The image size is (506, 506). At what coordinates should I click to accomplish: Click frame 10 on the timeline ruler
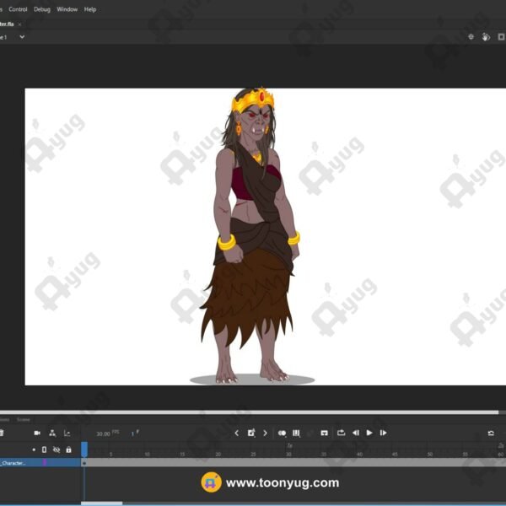[147, 454]
